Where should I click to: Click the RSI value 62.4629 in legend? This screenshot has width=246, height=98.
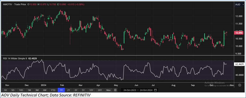point(33,58)
